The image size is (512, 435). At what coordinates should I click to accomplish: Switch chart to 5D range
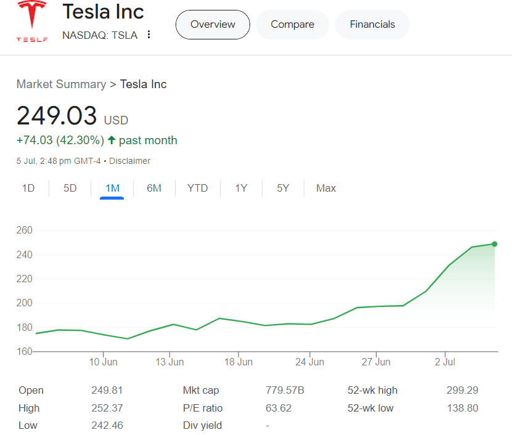(70, 189)
